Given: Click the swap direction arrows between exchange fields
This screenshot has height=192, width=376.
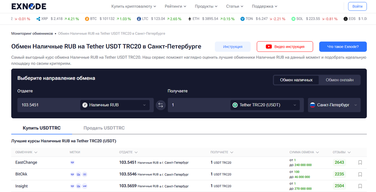Looking at the screenshot, I should coord(161,105).
